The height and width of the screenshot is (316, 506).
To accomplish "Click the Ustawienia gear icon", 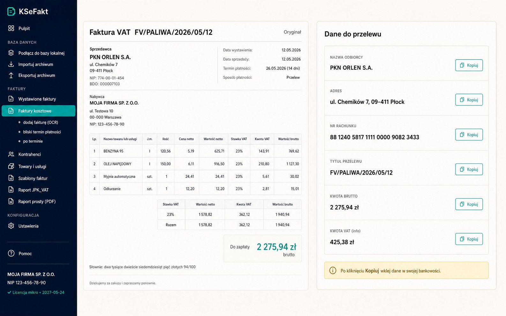I will click(11, 226).
